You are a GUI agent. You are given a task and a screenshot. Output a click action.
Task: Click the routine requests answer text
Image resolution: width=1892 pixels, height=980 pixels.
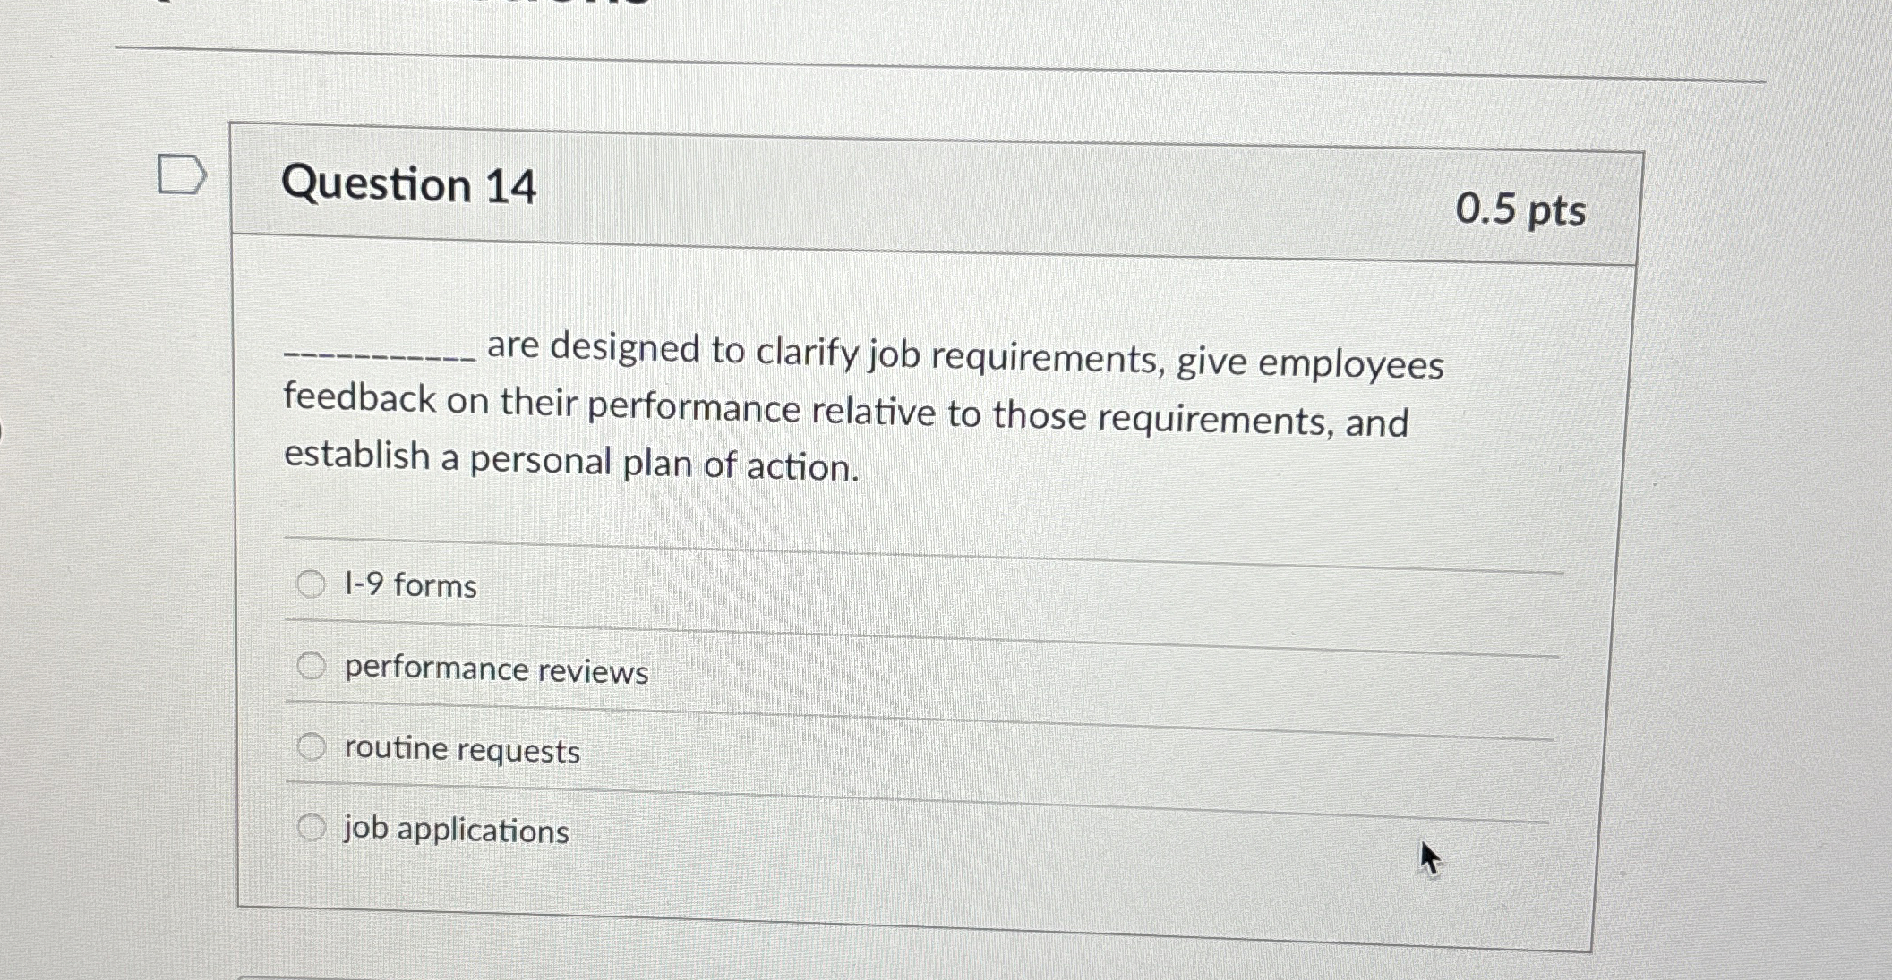pyautogui.click(x=461, y=750)
